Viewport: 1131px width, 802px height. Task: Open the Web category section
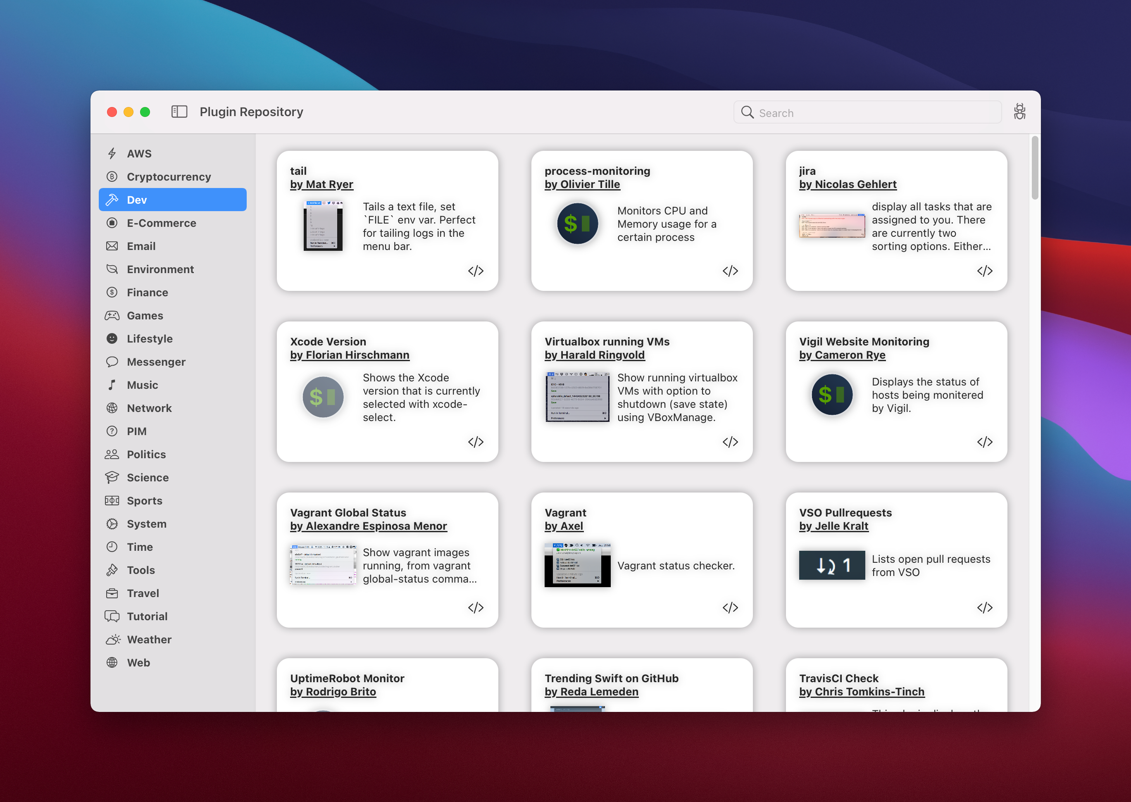(x=139, y=662)
